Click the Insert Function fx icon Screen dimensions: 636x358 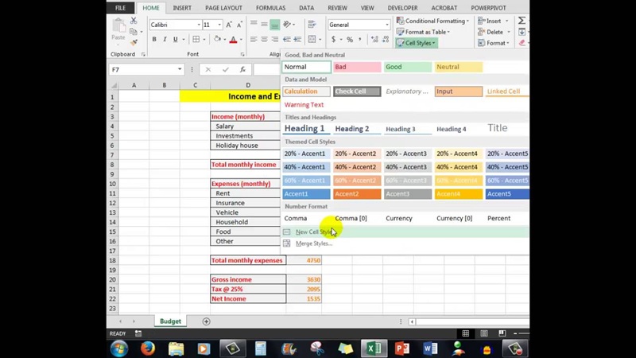242,69
